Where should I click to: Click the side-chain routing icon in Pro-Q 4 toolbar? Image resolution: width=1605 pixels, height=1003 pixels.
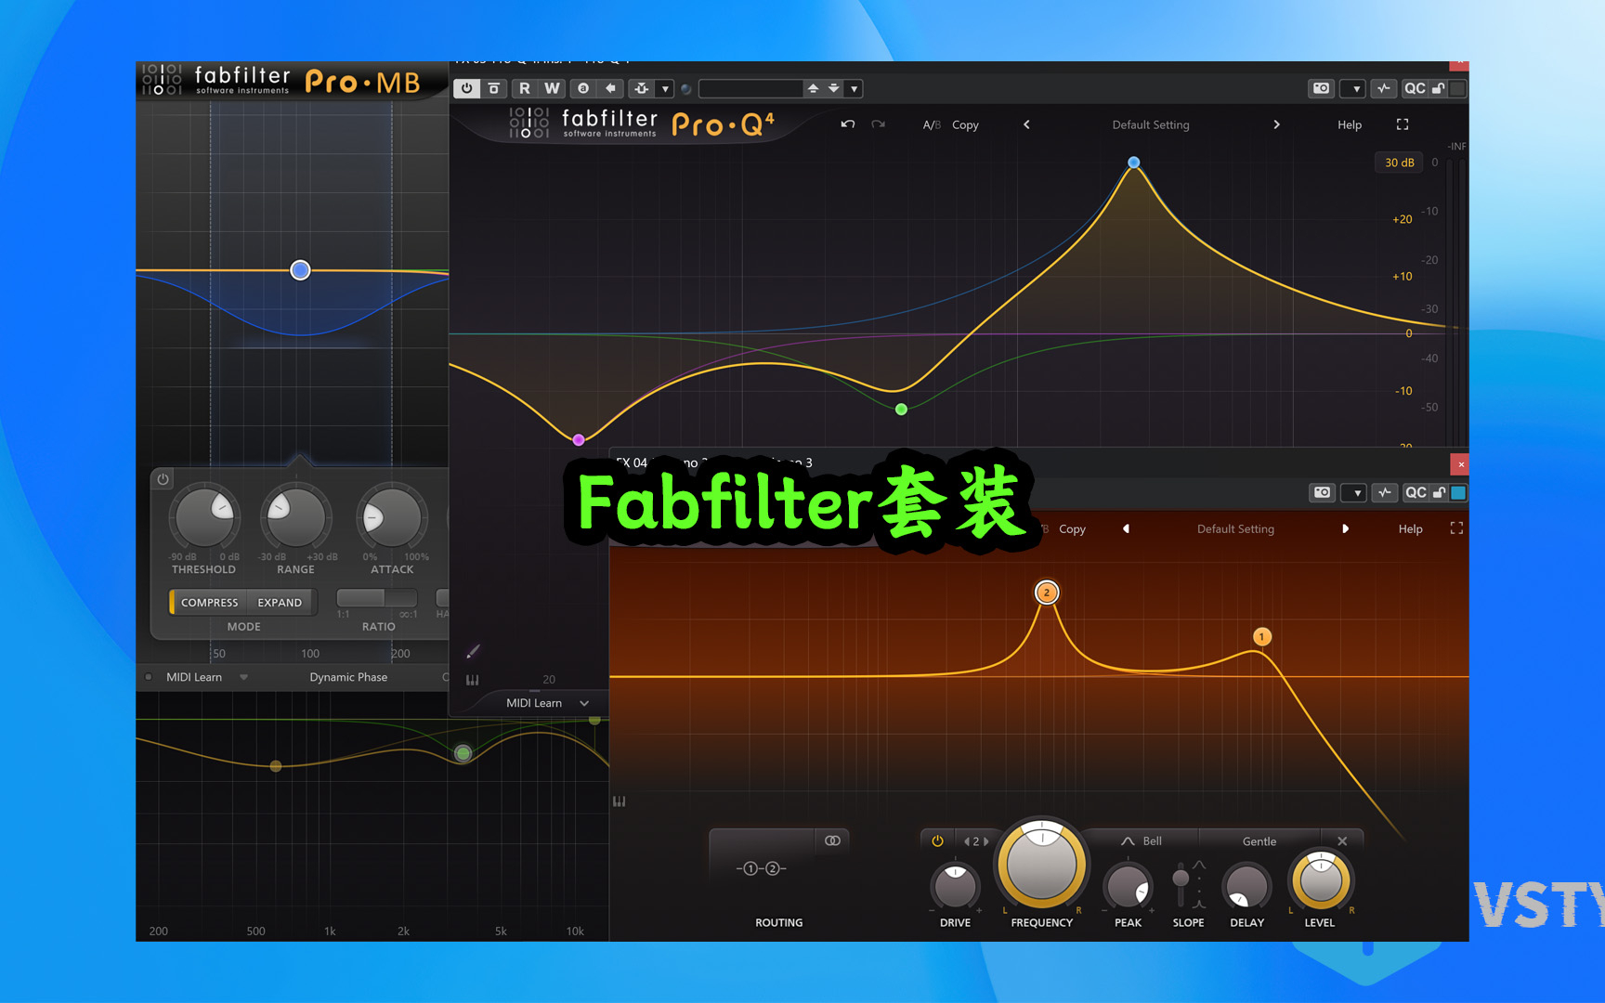641,88
